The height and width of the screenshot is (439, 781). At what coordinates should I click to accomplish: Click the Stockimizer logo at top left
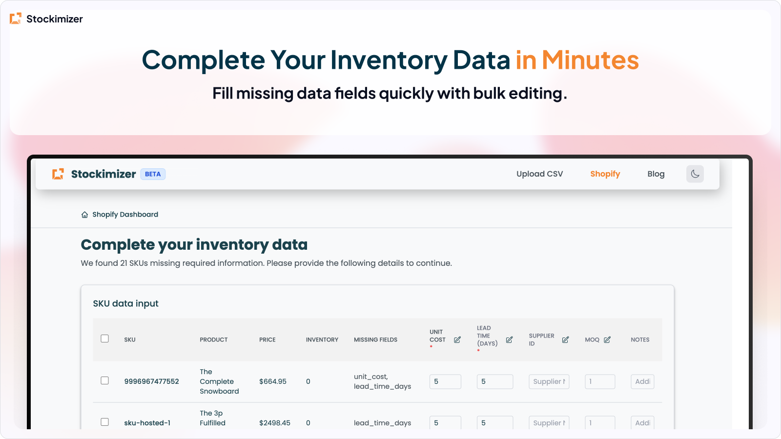[x=46, y=19]
